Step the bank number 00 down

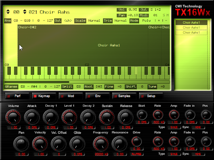(8, 13)
